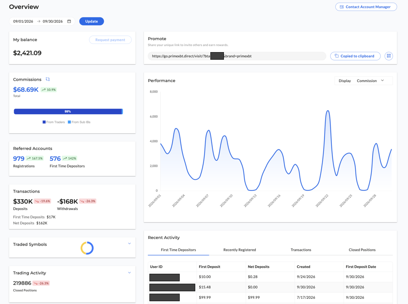Click the 142% depositors growth badge
This screenshot has width=408, height=304.
[70, 158]
